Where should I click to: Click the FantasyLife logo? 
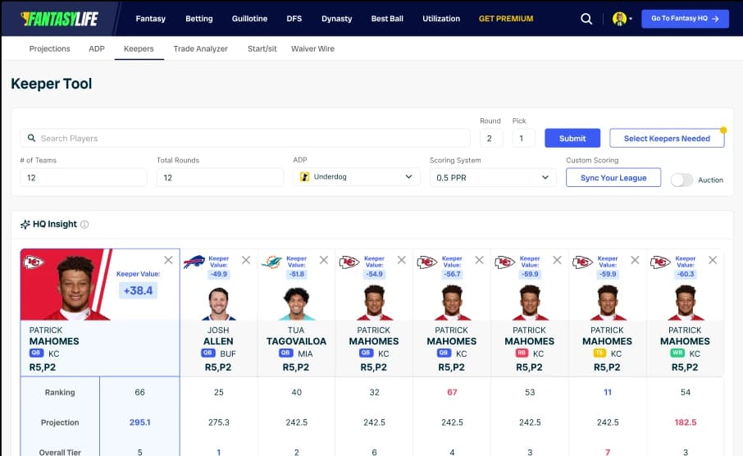coord(60,19)
